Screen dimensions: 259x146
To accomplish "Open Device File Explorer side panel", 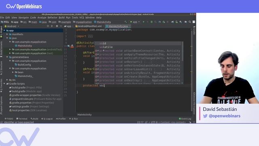I will coord(194,103).
